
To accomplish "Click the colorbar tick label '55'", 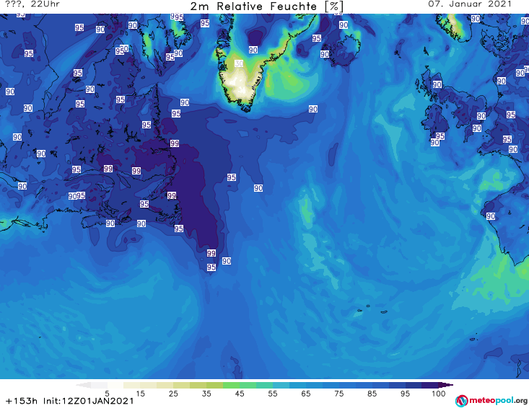I will [x=273, y=394].
